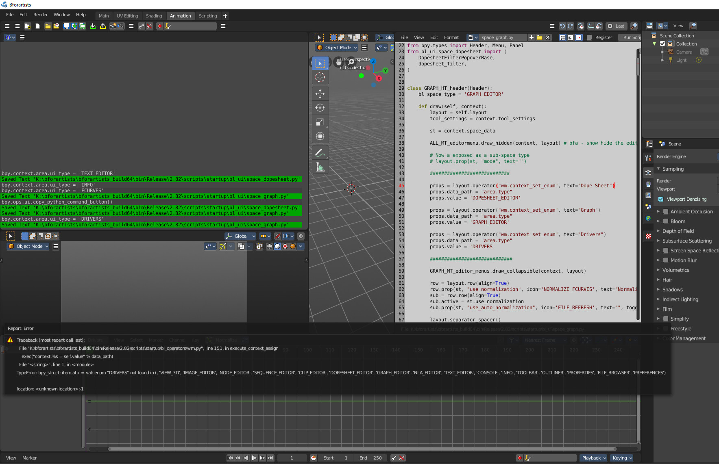Click the Start frame field in timeline
Image resolution: width=719 pixels, height=464 pixels.
336,458
